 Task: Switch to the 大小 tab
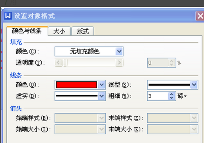click(x=59, y=31)
